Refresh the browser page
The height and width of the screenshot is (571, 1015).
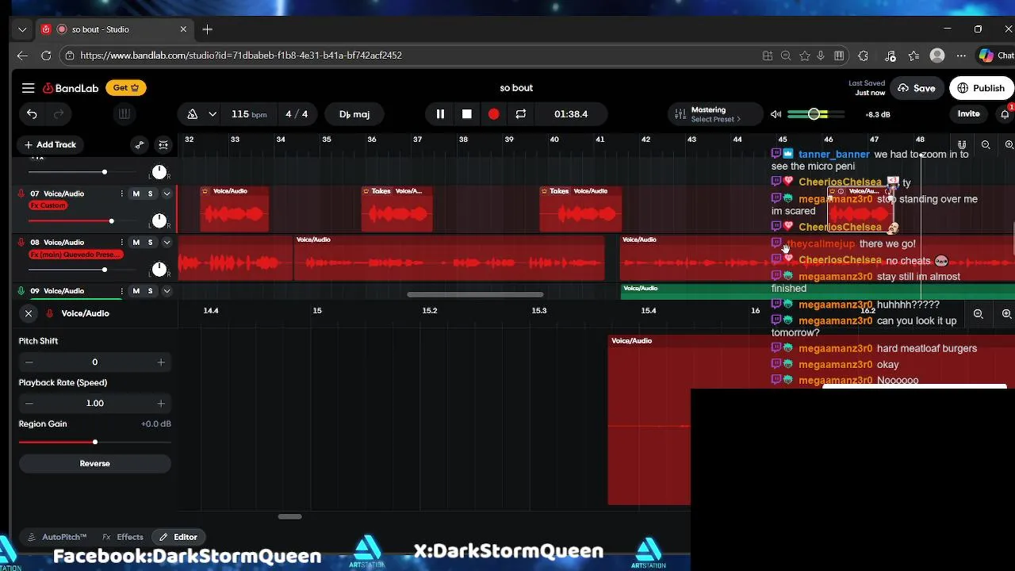pos(46,56)
